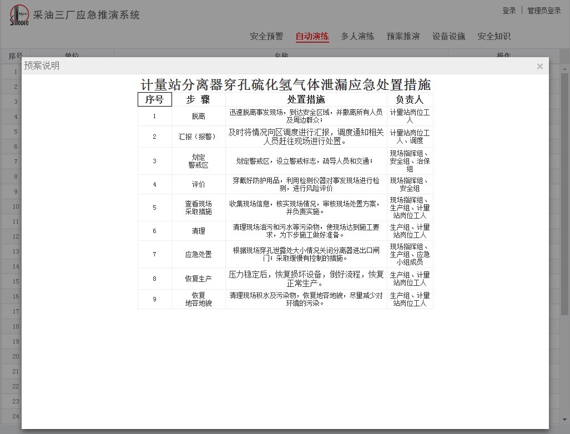This screenshot has height=434, width=570.
Task: Navigate to the 安全知识 section
Action: pyautogui.click(x=494, y=37)
